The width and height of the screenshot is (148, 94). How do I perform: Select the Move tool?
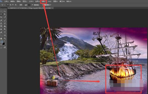(x=5, y=11)
